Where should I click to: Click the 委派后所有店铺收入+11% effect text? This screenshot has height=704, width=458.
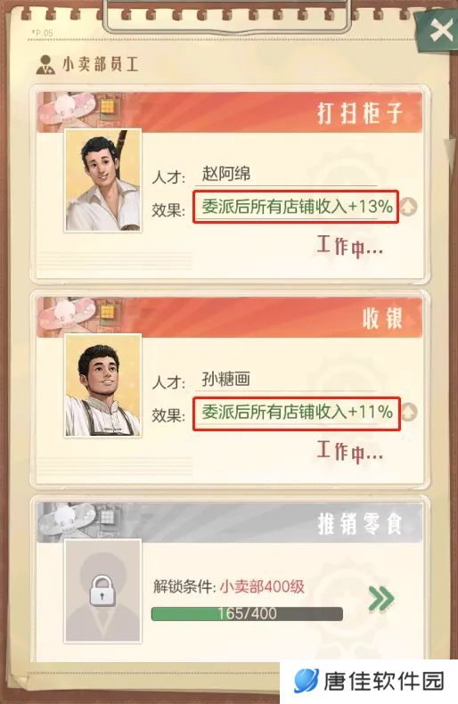pyautogui.click(x=297, y=412)
